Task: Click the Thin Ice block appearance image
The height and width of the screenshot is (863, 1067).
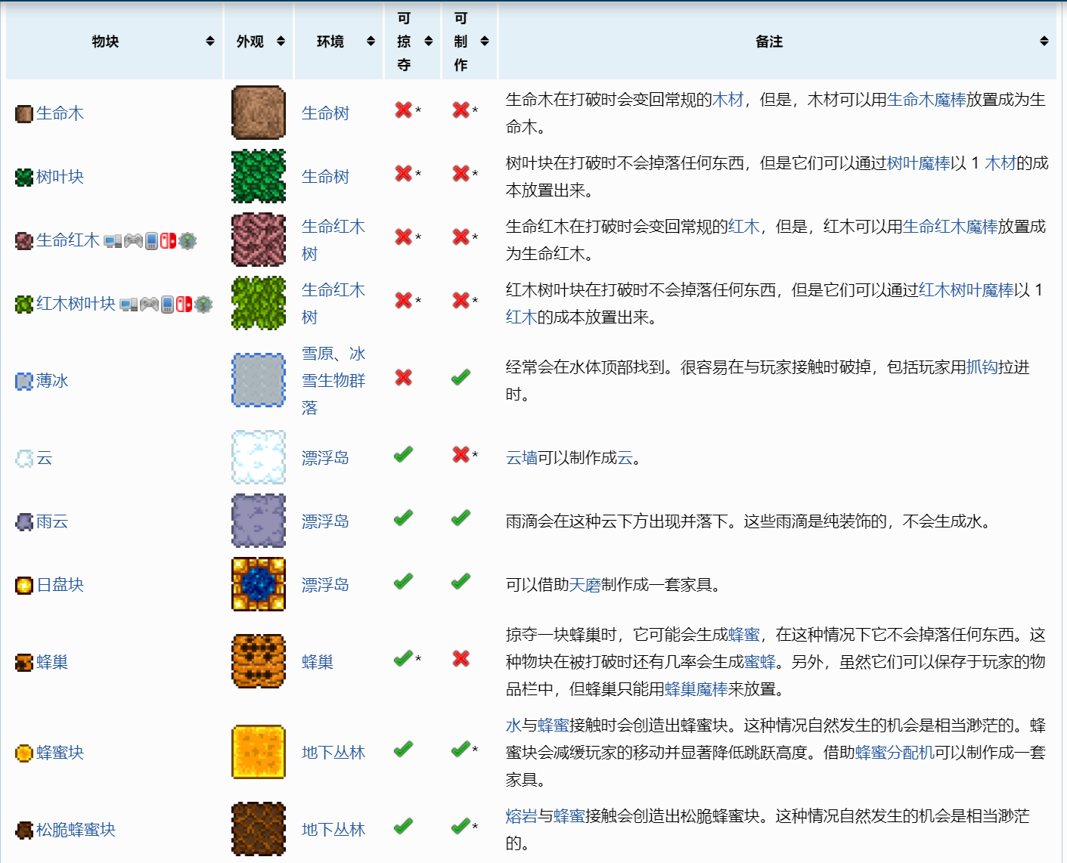Action: pos(259,380)
